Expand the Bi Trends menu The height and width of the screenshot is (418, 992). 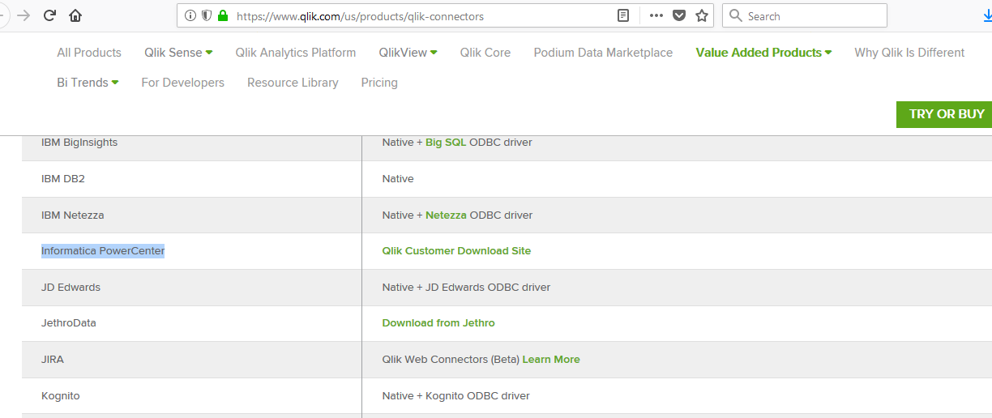coord(88,83)
